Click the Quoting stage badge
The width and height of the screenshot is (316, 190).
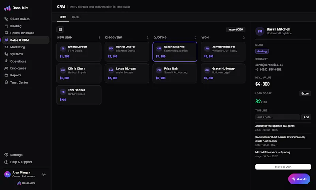(262, 51)
